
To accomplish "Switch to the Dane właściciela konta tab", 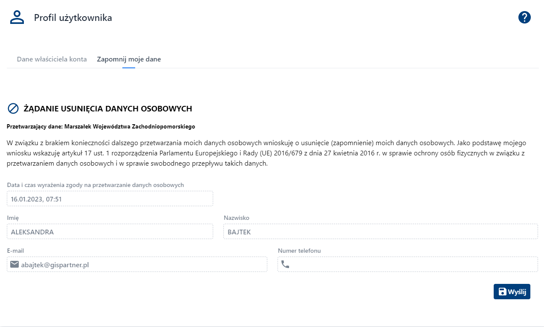I will click(x=52, y=59).
